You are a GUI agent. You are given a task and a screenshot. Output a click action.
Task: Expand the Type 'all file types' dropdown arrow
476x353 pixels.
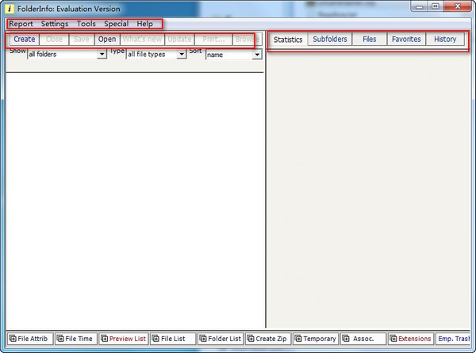tap(182, 55)
